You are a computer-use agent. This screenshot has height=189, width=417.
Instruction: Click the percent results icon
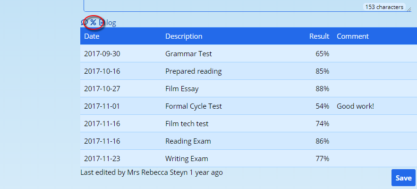[93, 22]
